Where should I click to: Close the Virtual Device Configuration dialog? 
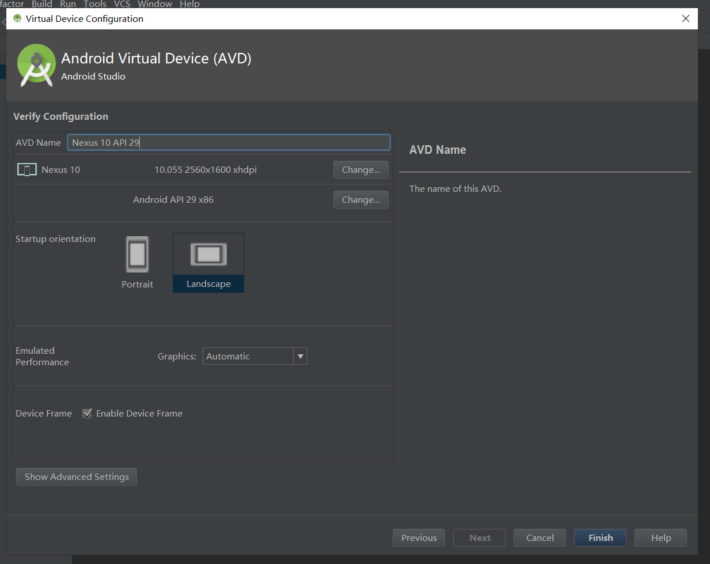coord(686,18)
